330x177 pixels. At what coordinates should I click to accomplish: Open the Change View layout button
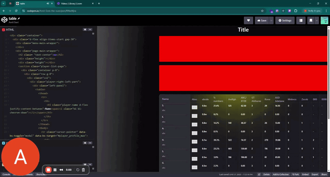click(301, 20)
